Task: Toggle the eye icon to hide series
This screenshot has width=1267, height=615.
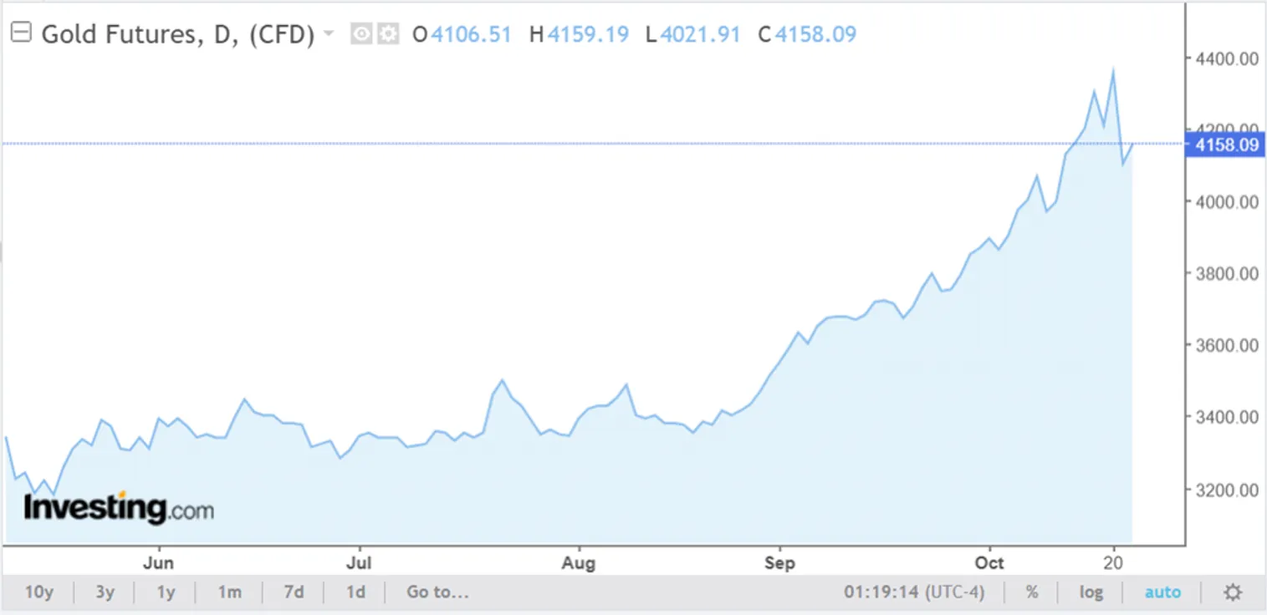Action: pos(361,34)
